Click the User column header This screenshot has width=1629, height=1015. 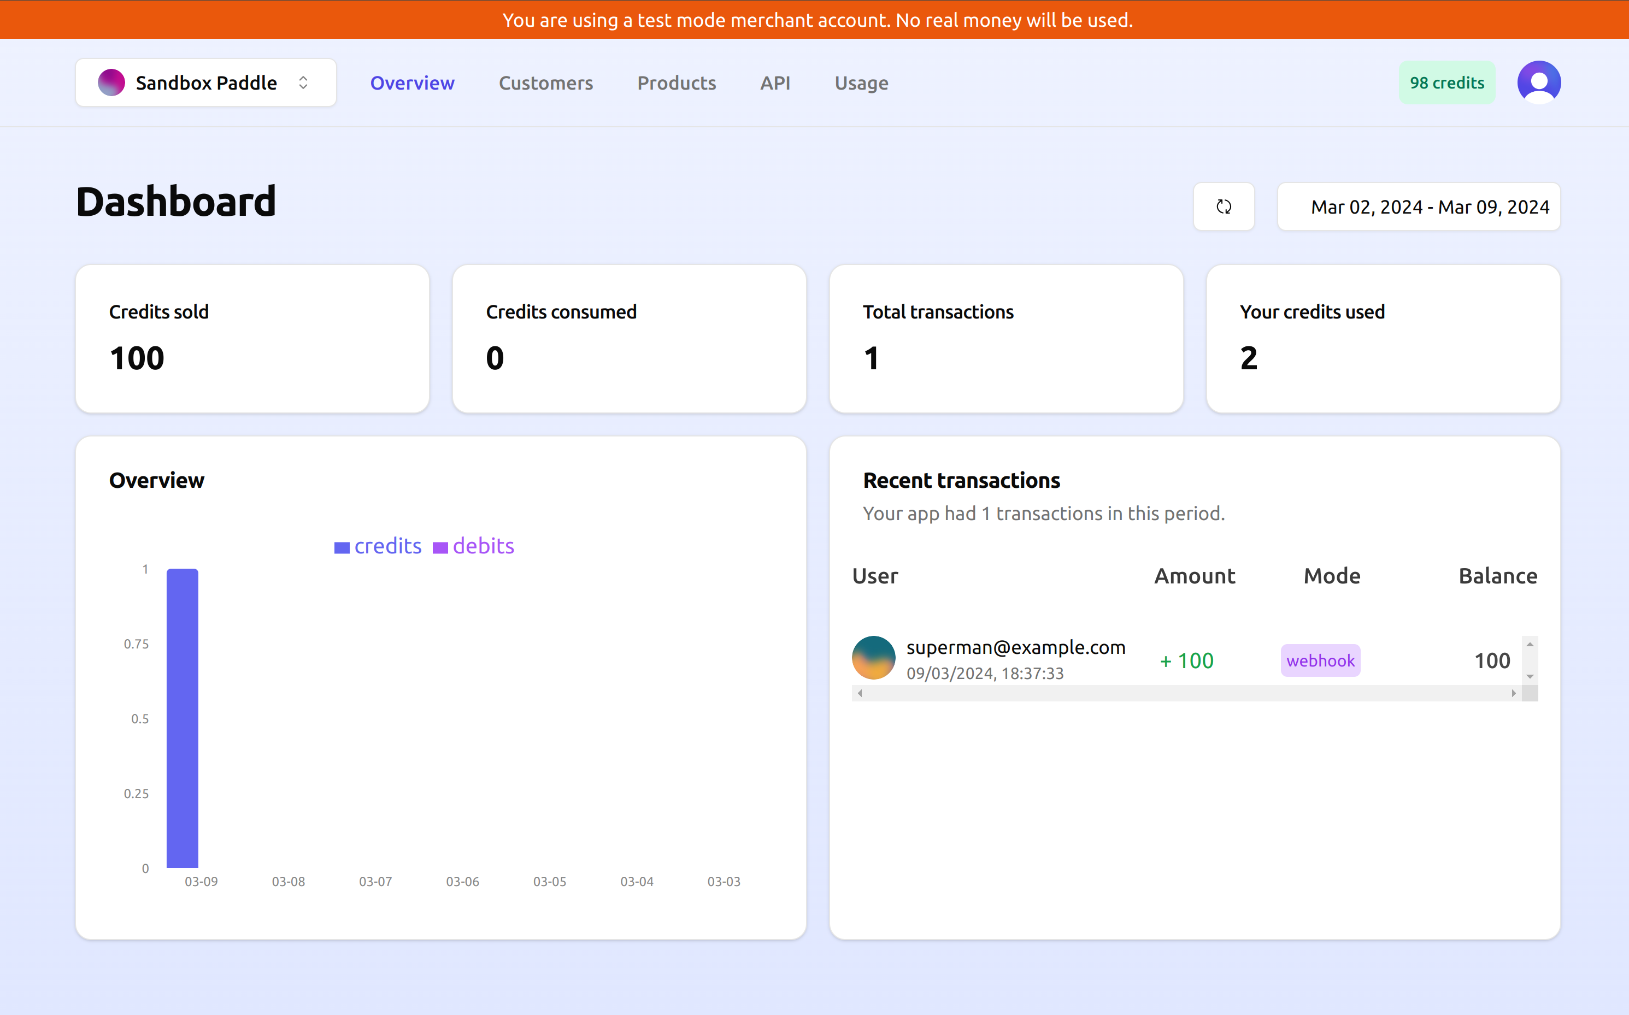[x=875, y=576]
